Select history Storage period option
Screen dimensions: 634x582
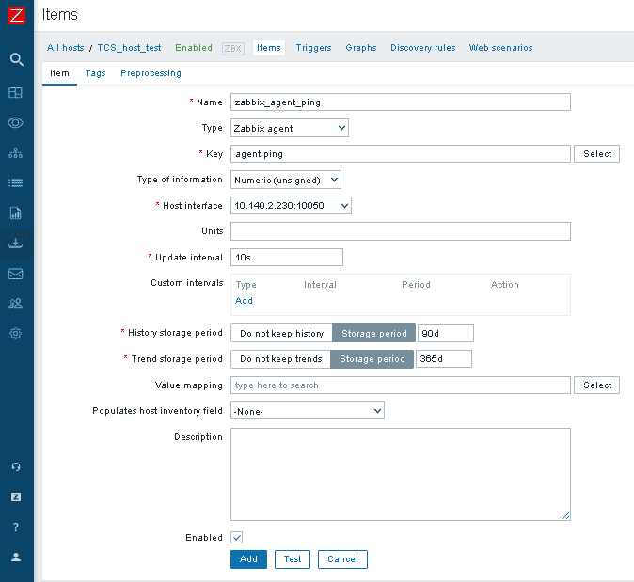click(374, 334)
